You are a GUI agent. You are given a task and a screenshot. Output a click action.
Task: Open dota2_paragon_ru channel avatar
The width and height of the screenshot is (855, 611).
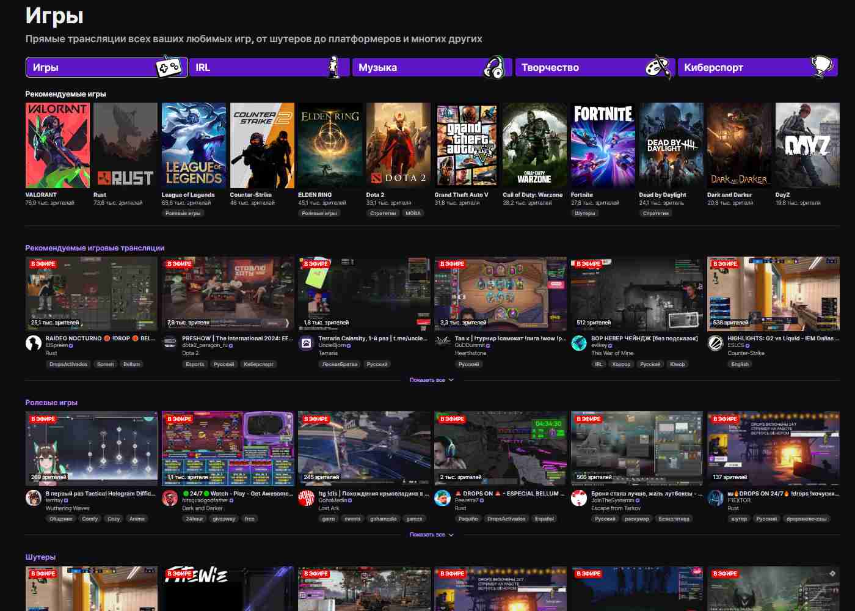point(170,343)
